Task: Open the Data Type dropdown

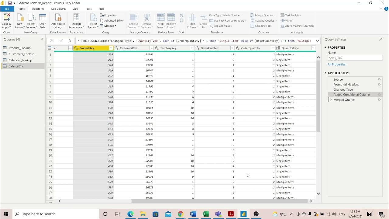Action: click(226, 15)
